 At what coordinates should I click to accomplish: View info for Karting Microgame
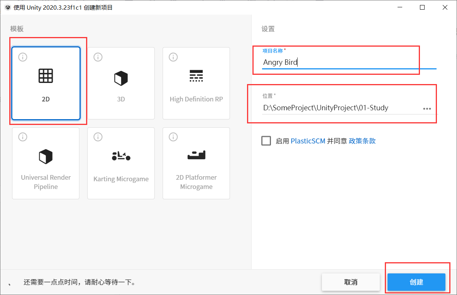coord(98,137)
